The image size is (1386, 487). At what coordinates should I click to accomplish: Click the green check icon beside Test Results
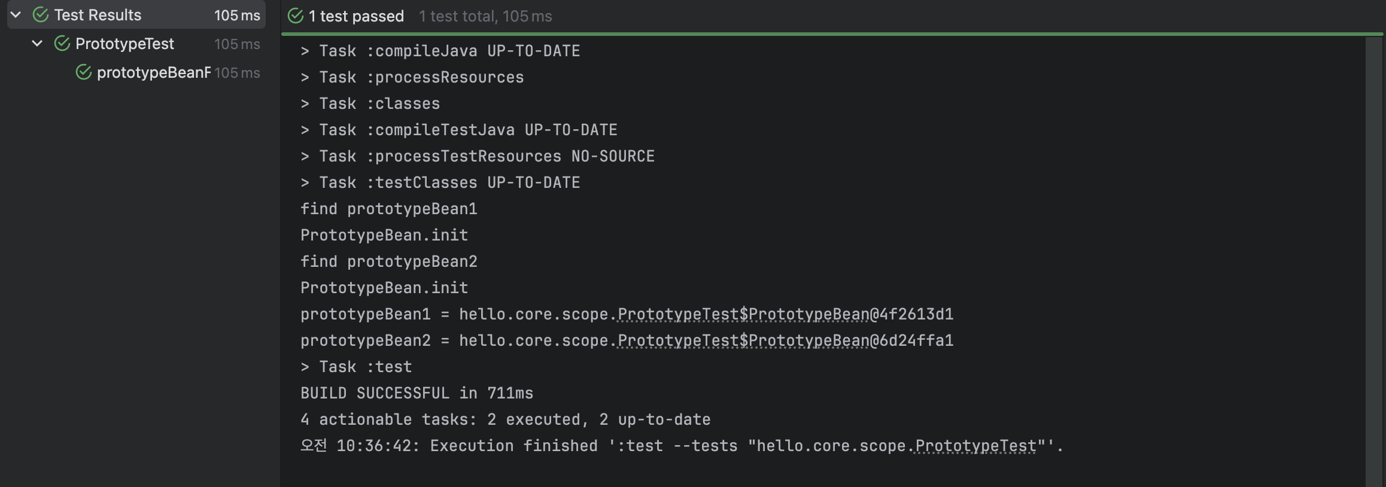[41, 15]
